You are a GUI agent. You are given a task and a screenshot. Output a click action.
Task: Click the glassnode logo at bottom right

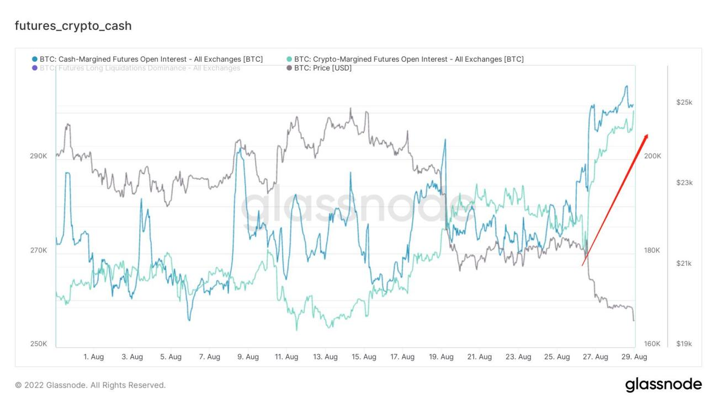[663, 384]
